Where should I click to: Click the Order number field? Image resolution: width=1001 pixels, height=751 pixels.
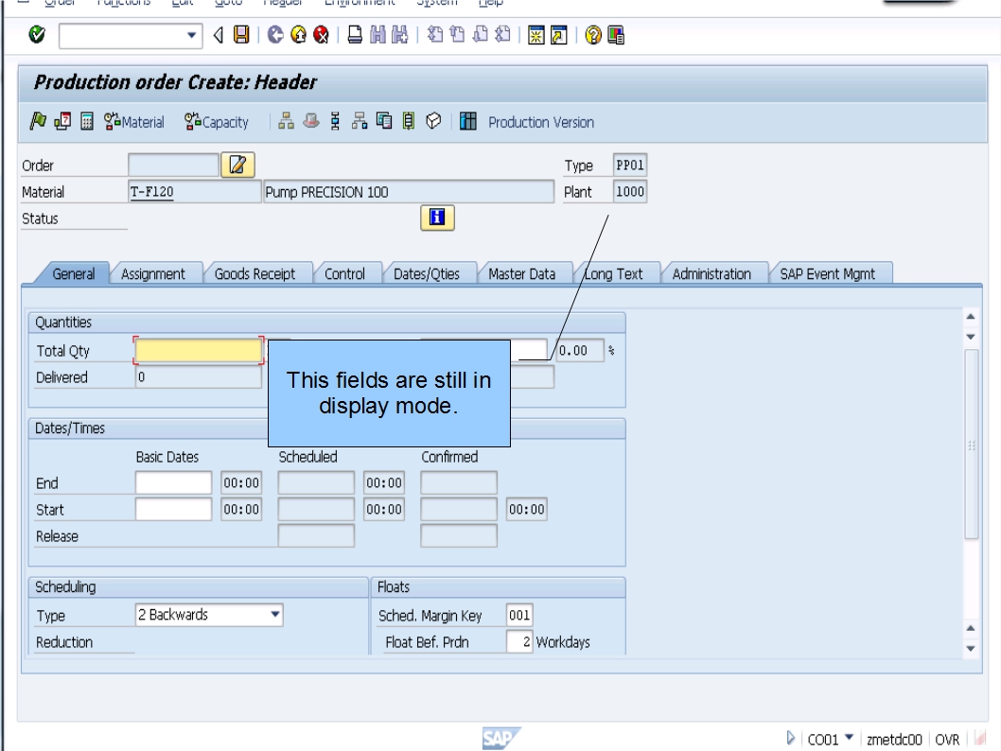pyautogui.click(x=174, y=166)
